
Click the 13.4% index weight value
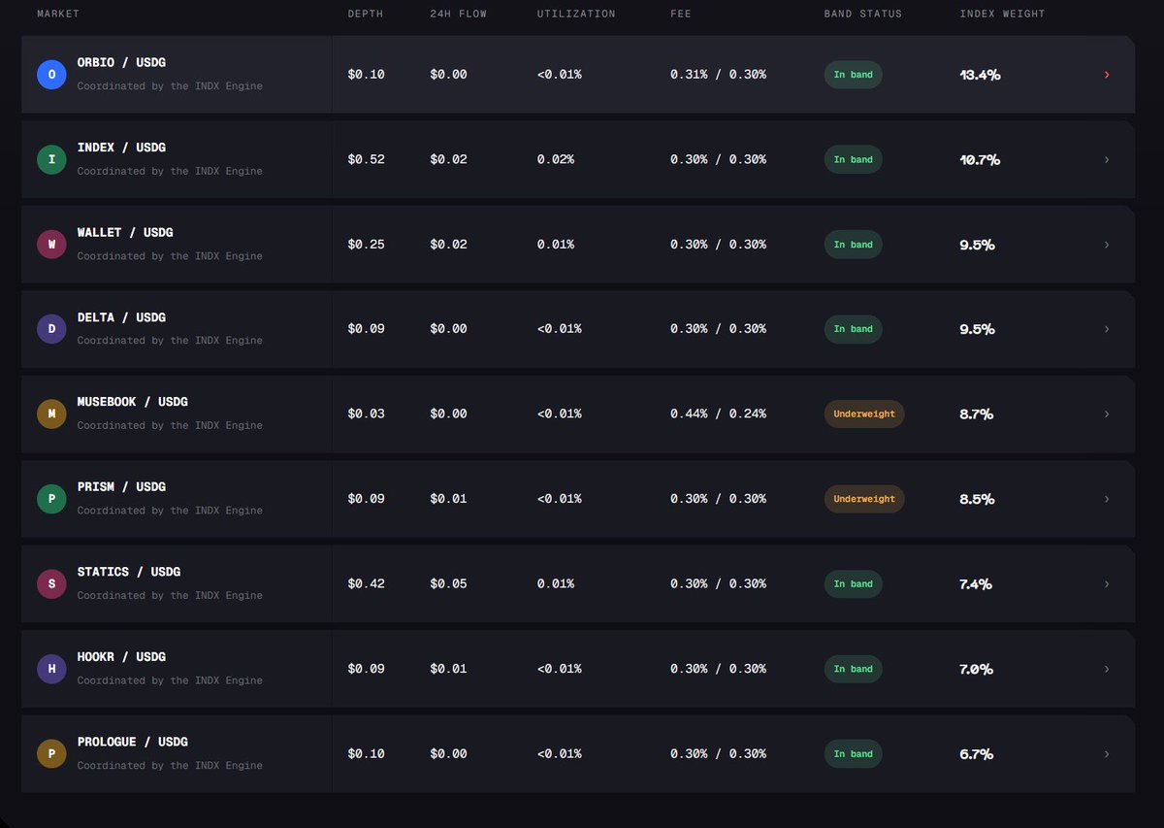tap(980, 75)
